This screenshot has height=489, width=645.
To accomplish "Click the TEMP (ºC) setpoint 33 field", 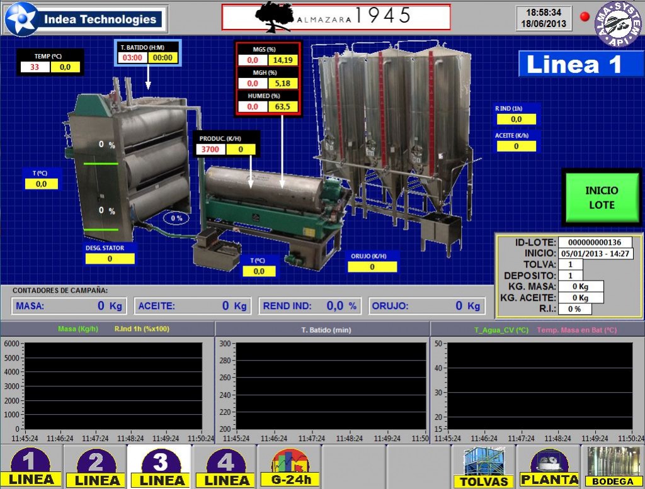I will [35, 67].
